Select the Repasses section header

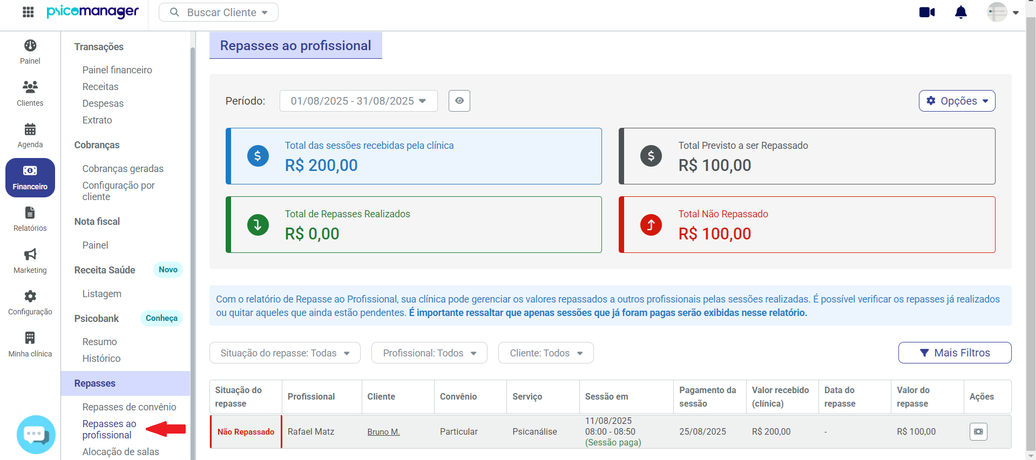click(x=125, y=383)
